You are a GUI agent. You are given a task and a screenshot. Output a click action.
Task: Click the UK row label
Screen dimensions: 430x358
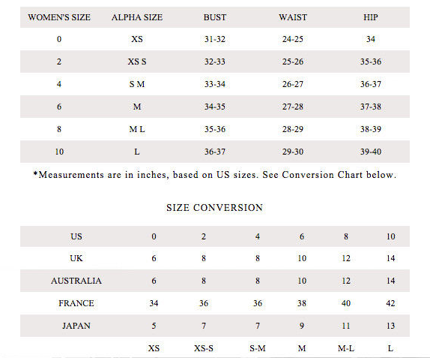click(76, 258)
